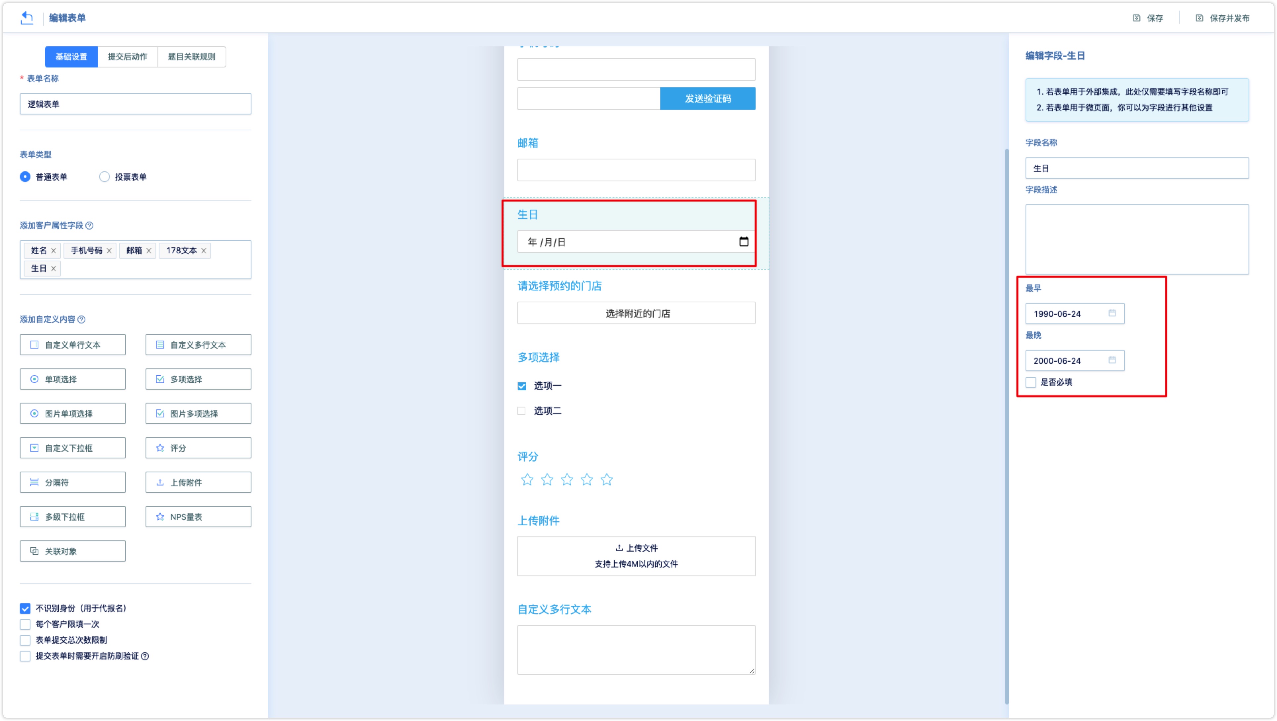Click the first star in 评分
Image resolution: width=1277 pixels, height=721 pixels.
coord(527,480)
